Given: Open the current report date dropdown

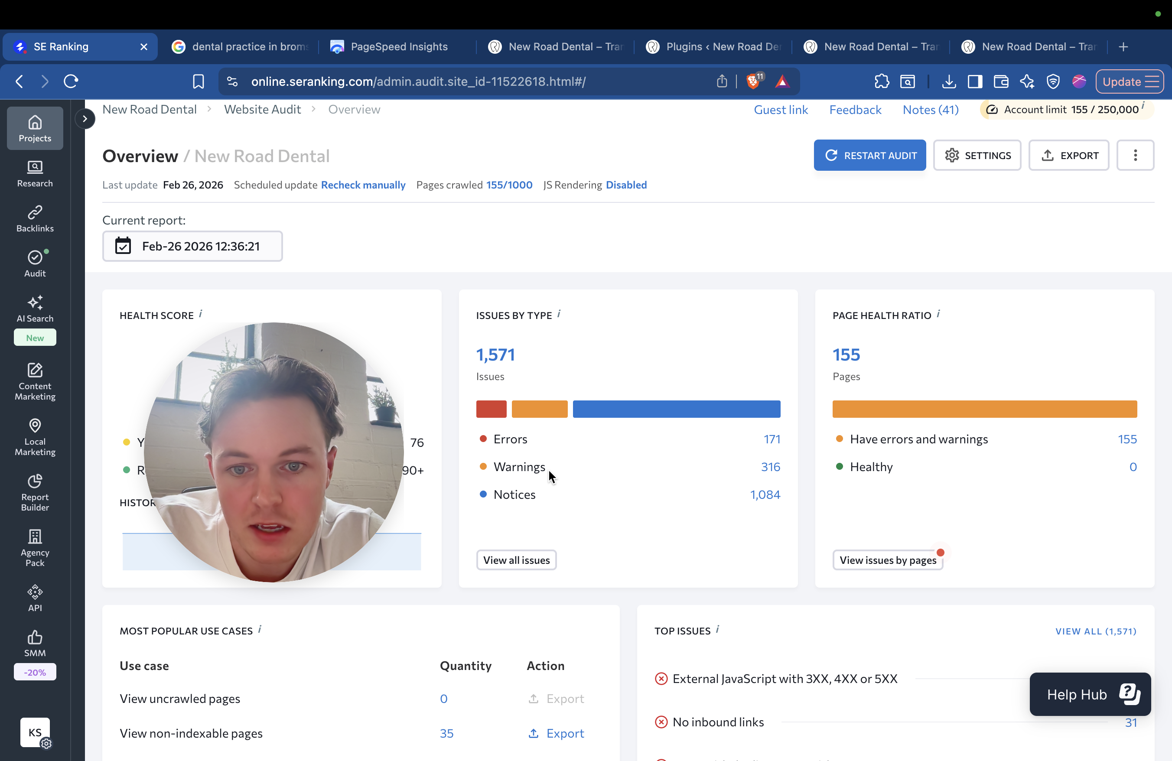Looking at the screenshot, I should point(192,246).
